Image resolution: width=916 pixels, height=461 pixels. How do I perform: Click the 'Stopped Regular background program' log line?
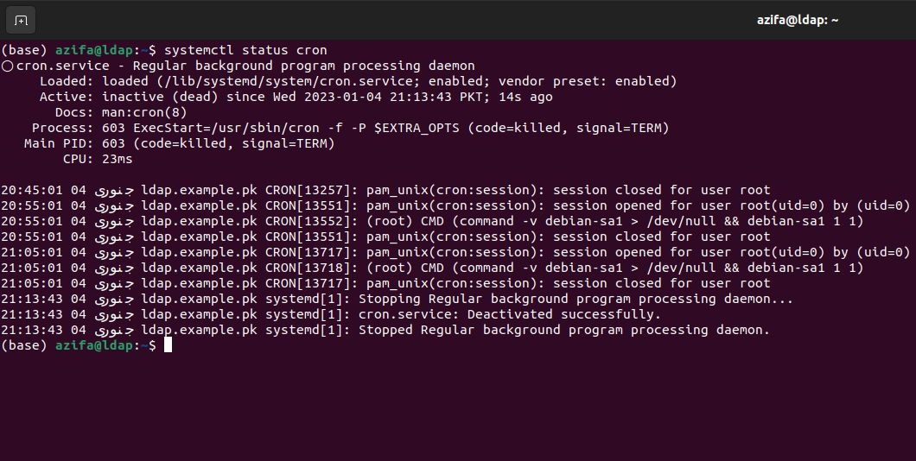[x=563, y=330]
